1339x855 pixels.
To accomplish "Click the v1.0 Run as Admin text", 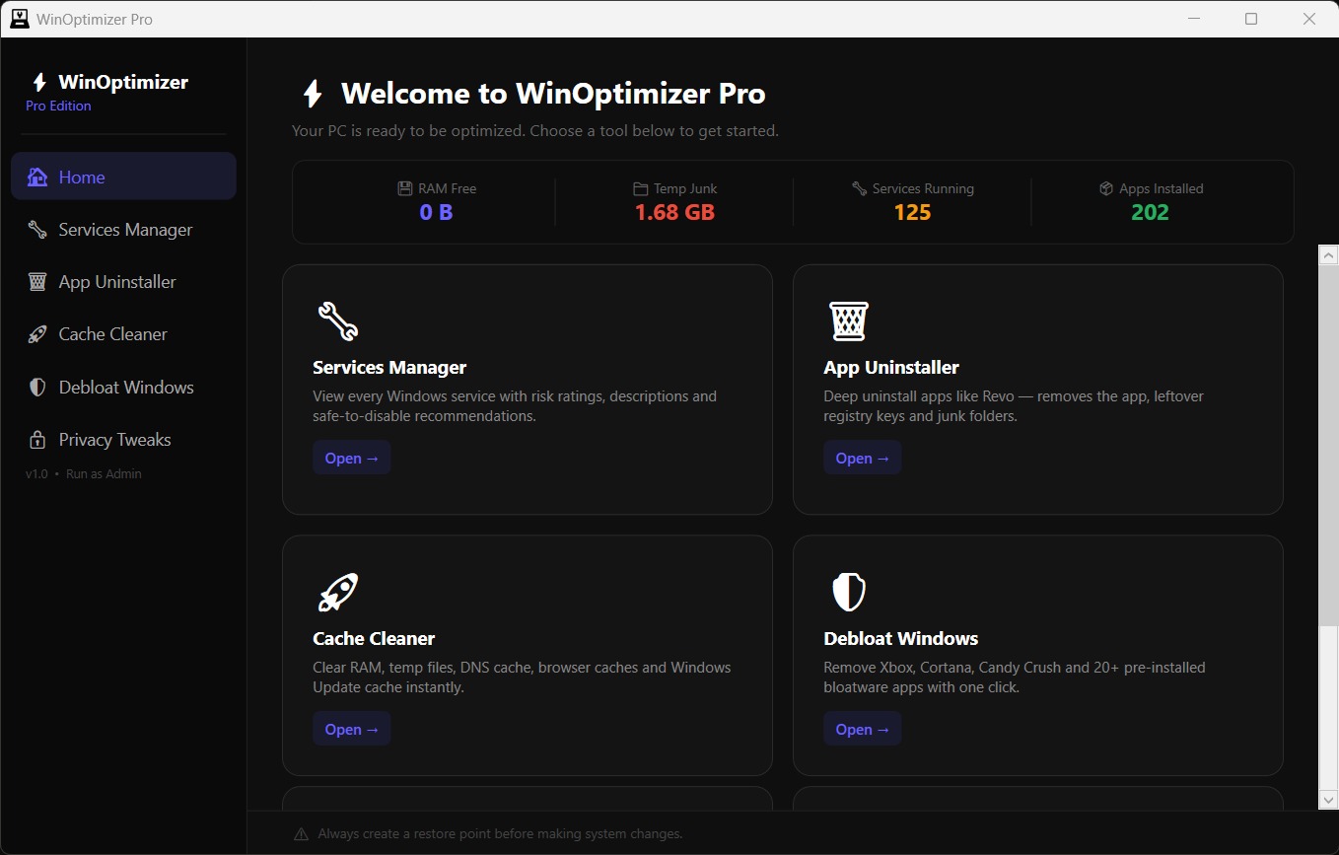I will pyautogui.click(x=84, y=473).
